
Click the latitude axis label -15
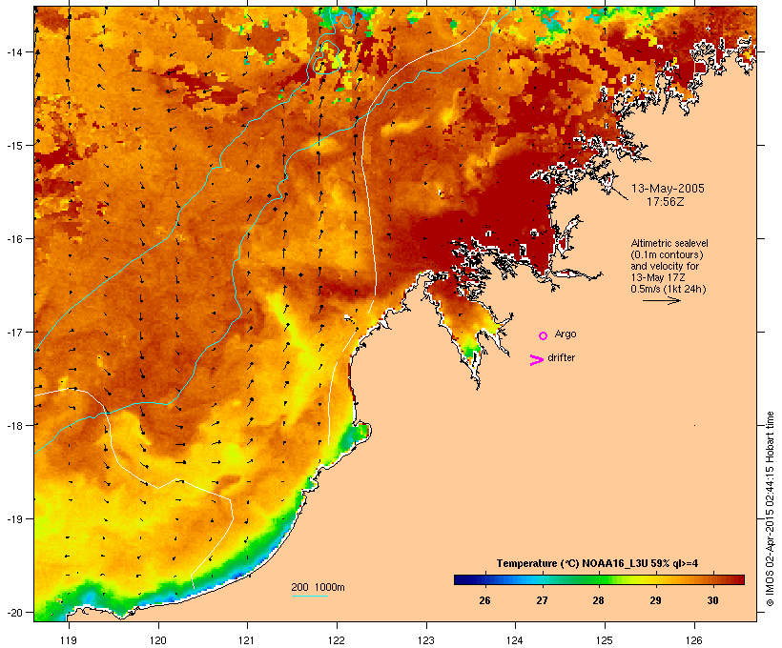tap(14, 145)
